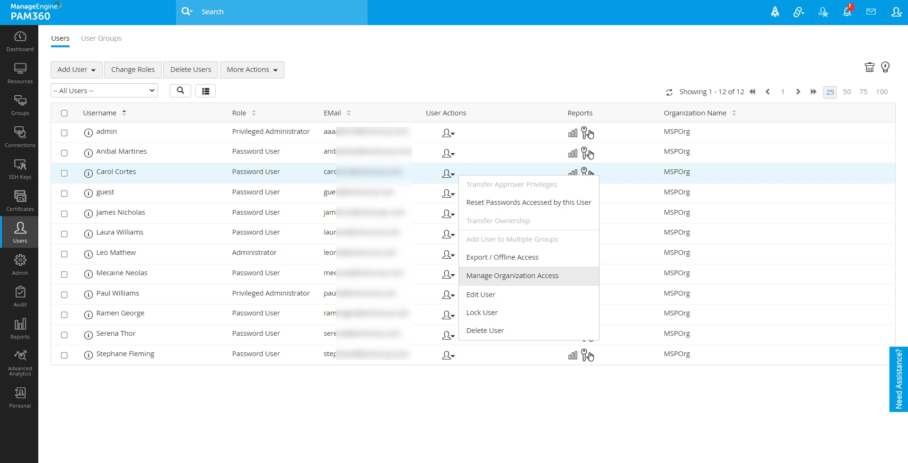Open the More Actions dropdown
The width and height of the screenshot is (908, 463).
(252, 70)
